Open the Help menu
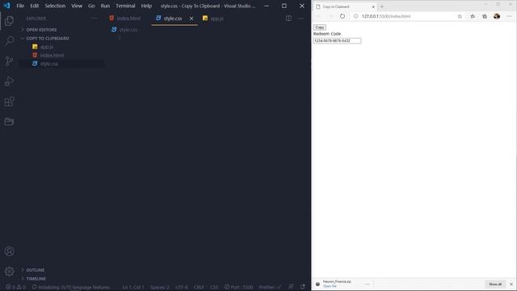517x291 pixels. 146,6
